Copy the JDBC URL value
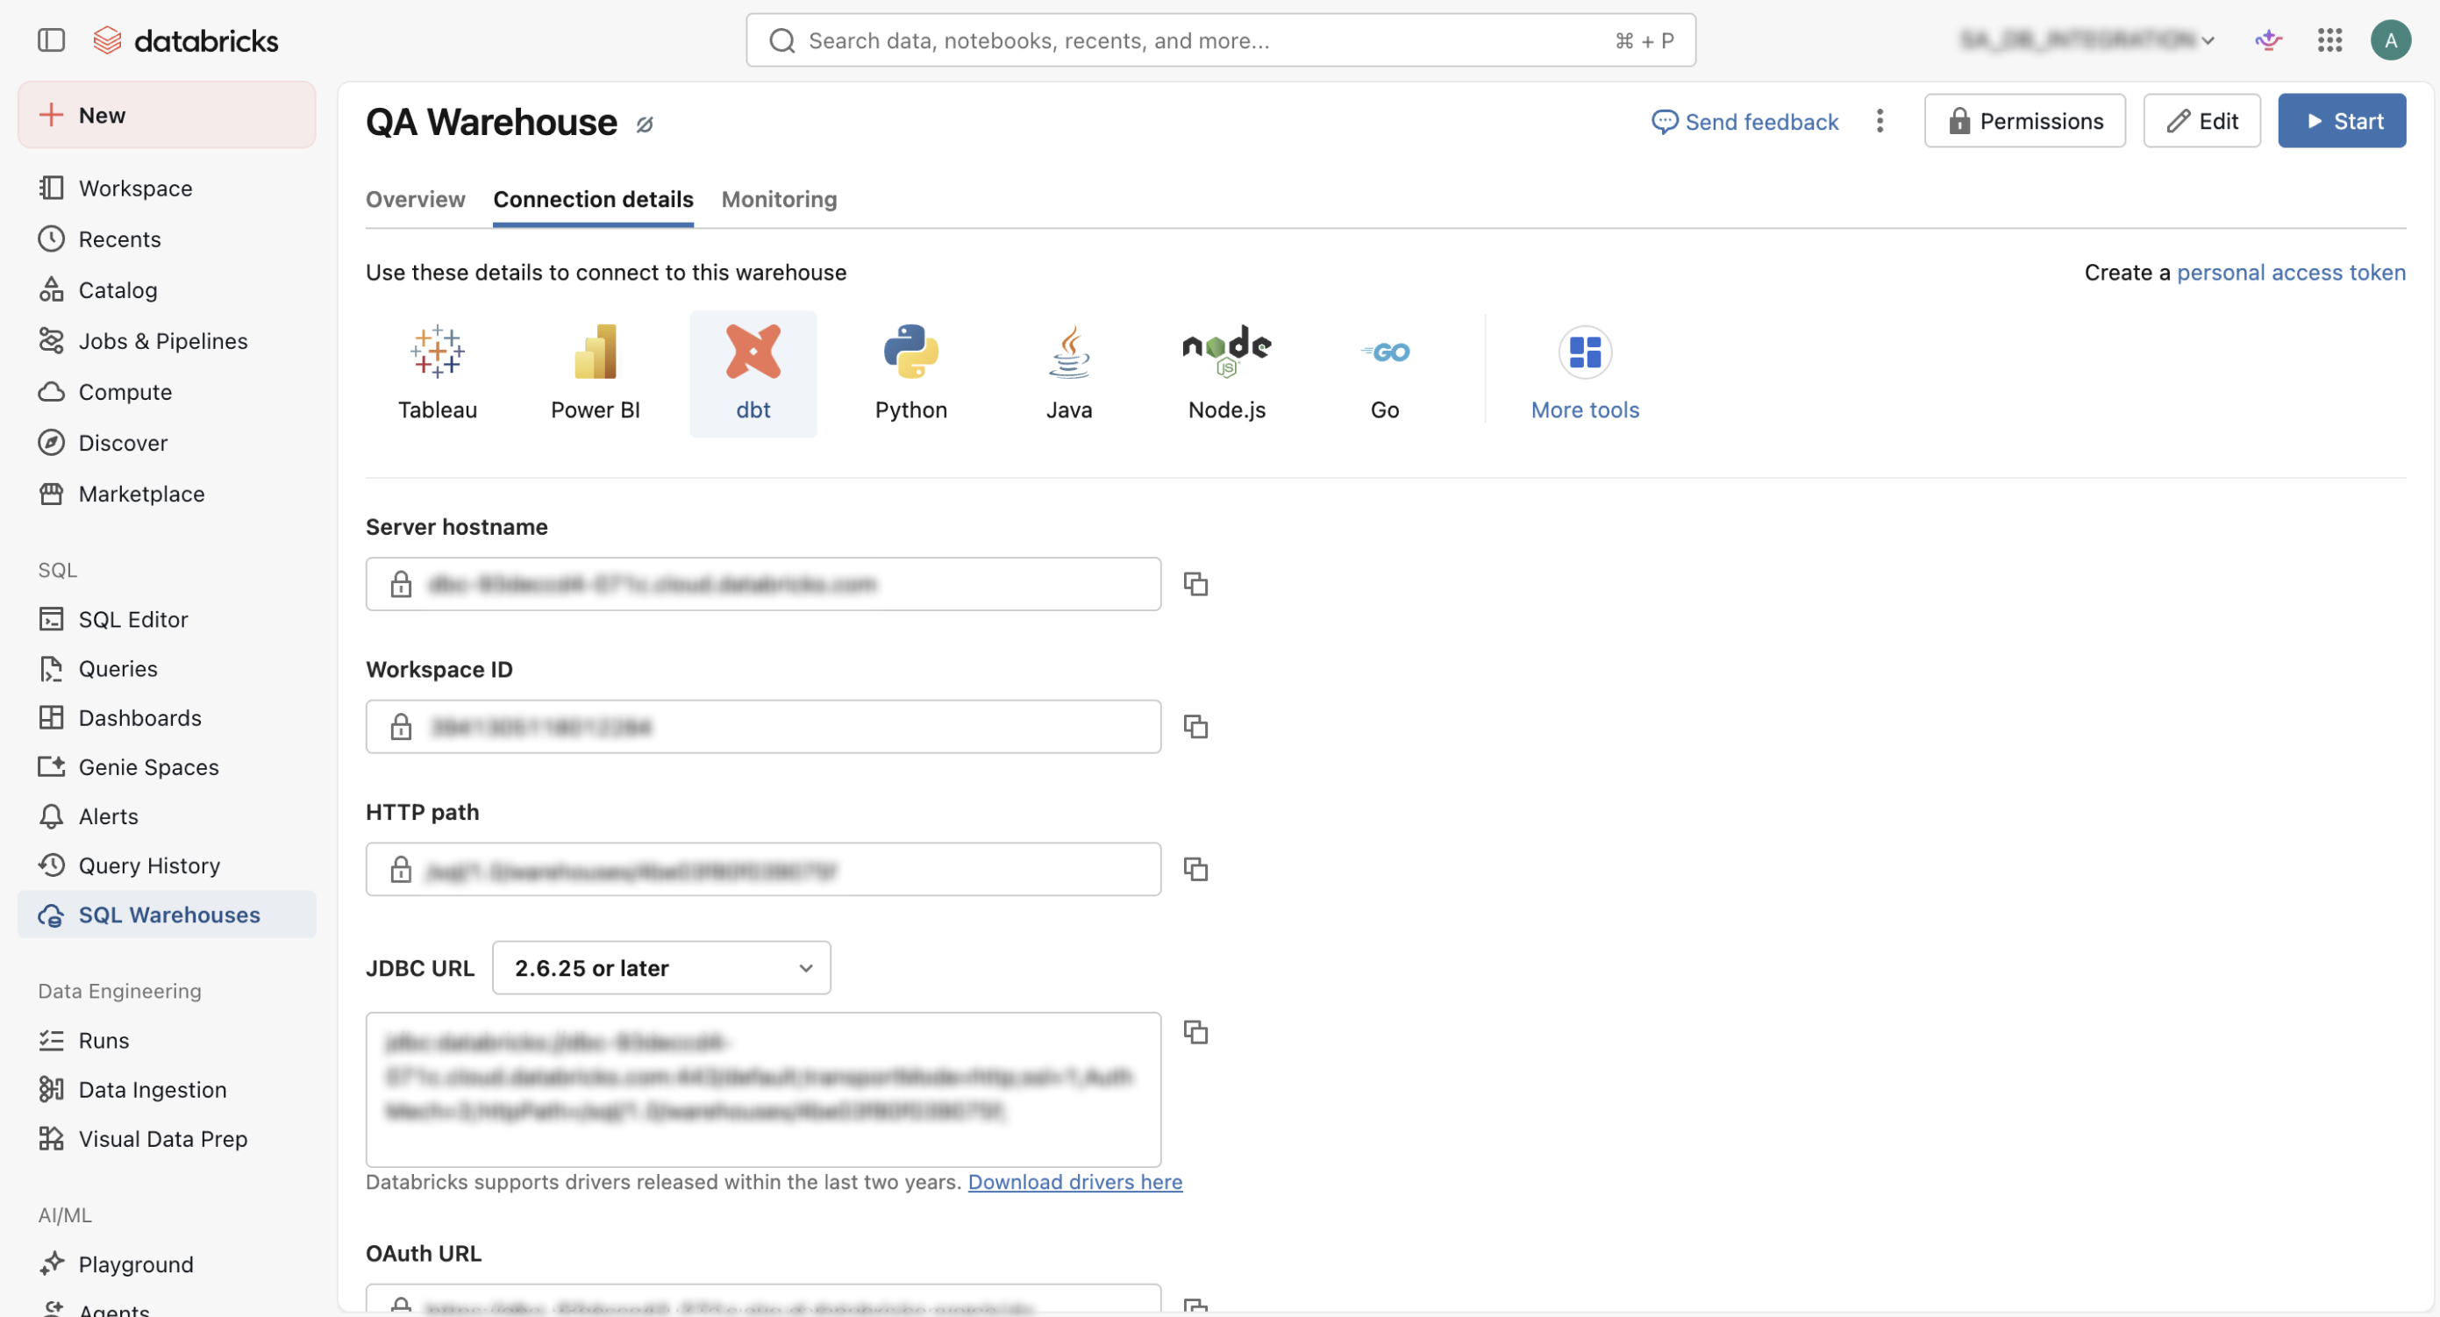The width and height of the screenshot is (2440, 1317). pos(1195,1032)
